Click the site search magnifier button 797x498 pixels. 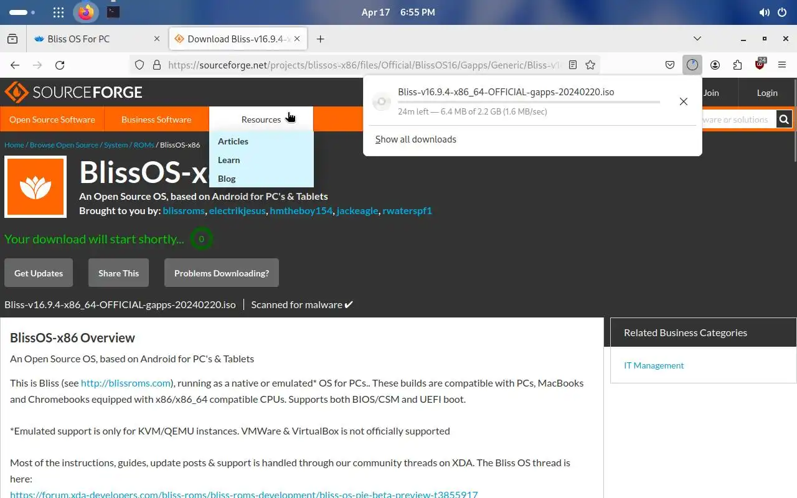coord(784,120)
